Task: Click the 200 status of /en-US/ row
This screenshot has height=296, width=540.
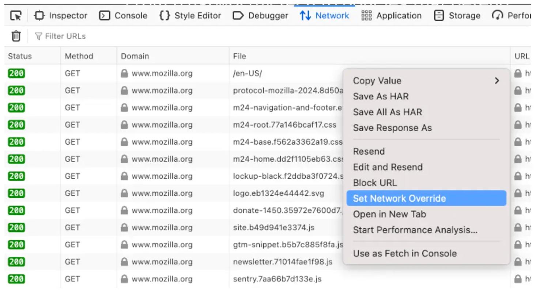Action: [x=16, y=73]
